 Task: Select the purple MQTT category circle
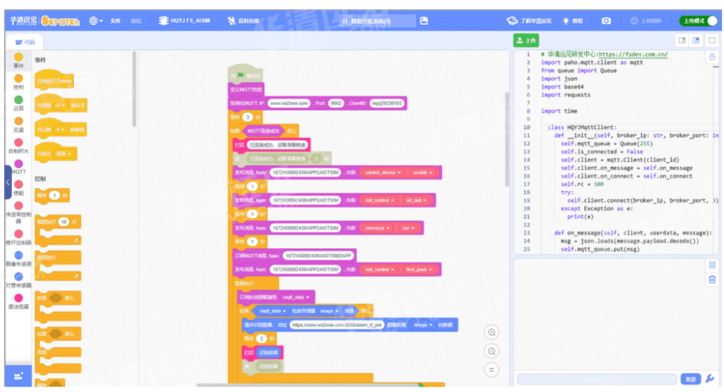coord(18,164)
